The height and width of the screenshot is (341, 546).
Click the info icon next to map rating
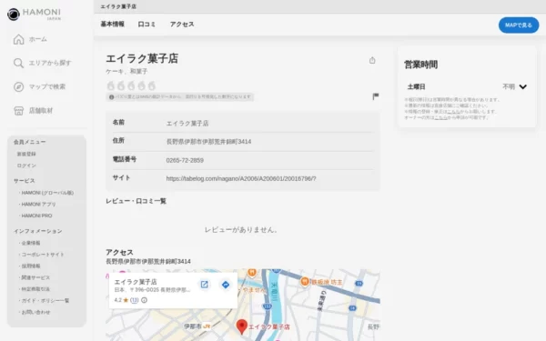(x=144, y=300)
